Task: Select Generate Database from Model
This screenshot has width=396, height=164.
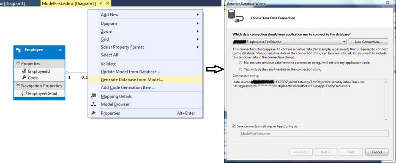Action: click(x=145, y=79)
